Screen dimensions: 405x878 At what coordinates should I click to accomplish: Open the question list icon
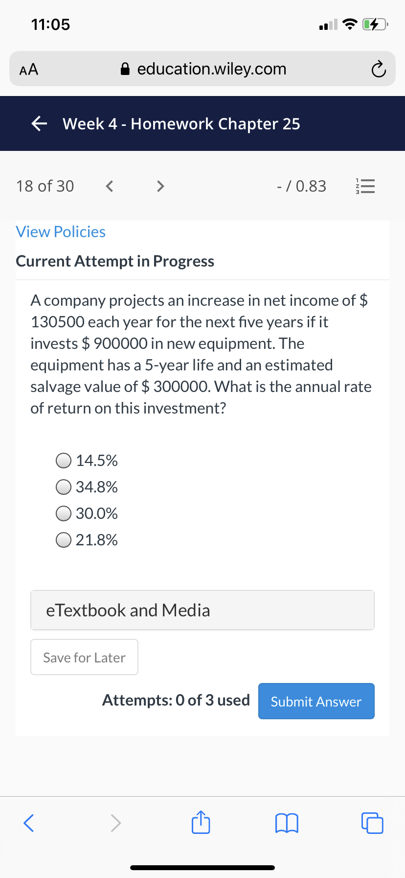(x=365, y=186)
